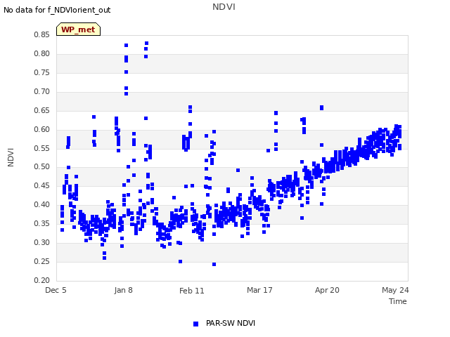This screenshot has height=337, width=450.
Task: Click the blue PAR-SW NDVI legend marker
Action: [195, 324]
